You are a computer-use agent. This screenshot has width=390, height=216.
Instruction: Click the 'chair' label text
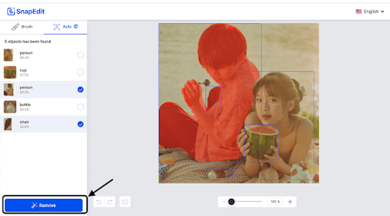point(24,122)
